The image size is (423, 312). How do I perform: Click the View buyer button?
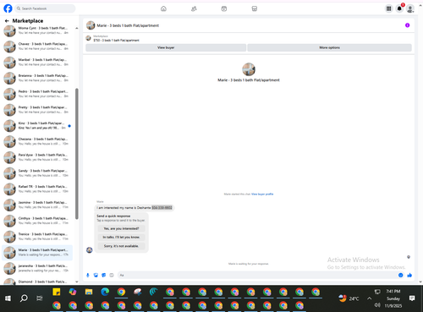pyautogui.click(x=166, y=47)
